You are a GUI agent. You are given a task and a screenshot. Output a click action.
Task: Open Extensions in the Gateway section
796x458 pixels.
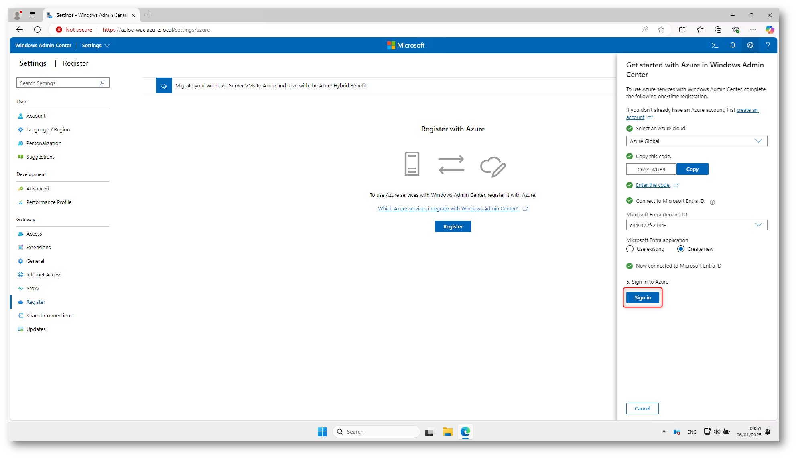tap(39, 248)
